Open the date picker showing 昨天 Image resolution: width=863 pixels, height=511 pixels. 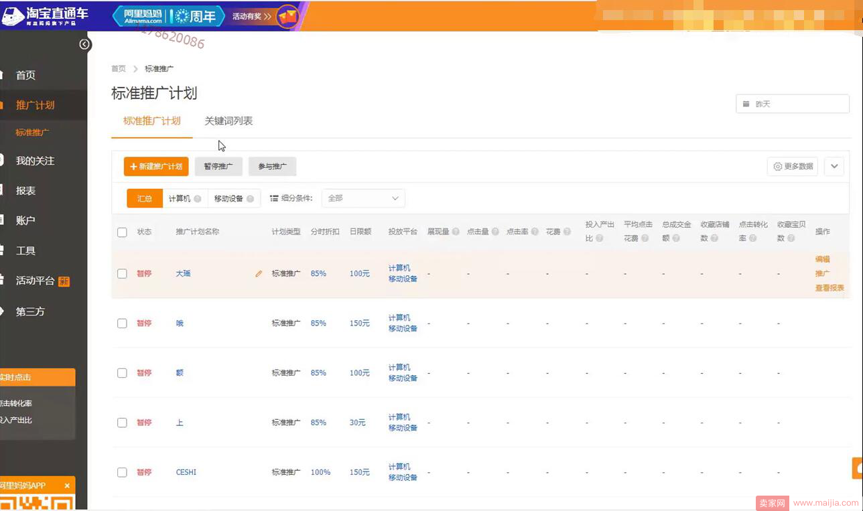pos(793,104)
